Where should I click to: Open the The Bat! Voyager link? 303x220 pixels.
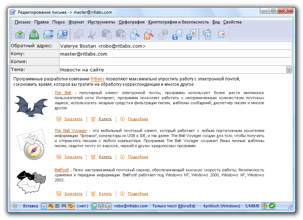pyautogui.click(x=71, y=131)
